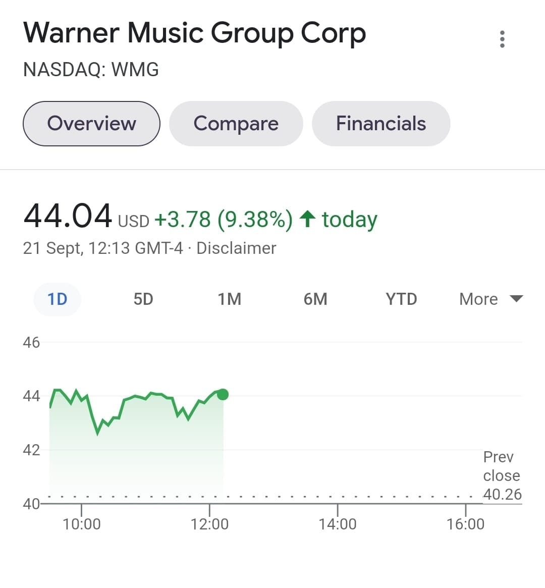
Task: Click the NASDAQ: WMG ticker text
Action: tap(91, 70)
